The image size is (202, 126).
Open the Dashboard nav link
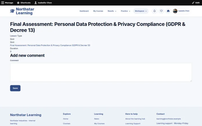pyautogui.click(x=84, y=11)
